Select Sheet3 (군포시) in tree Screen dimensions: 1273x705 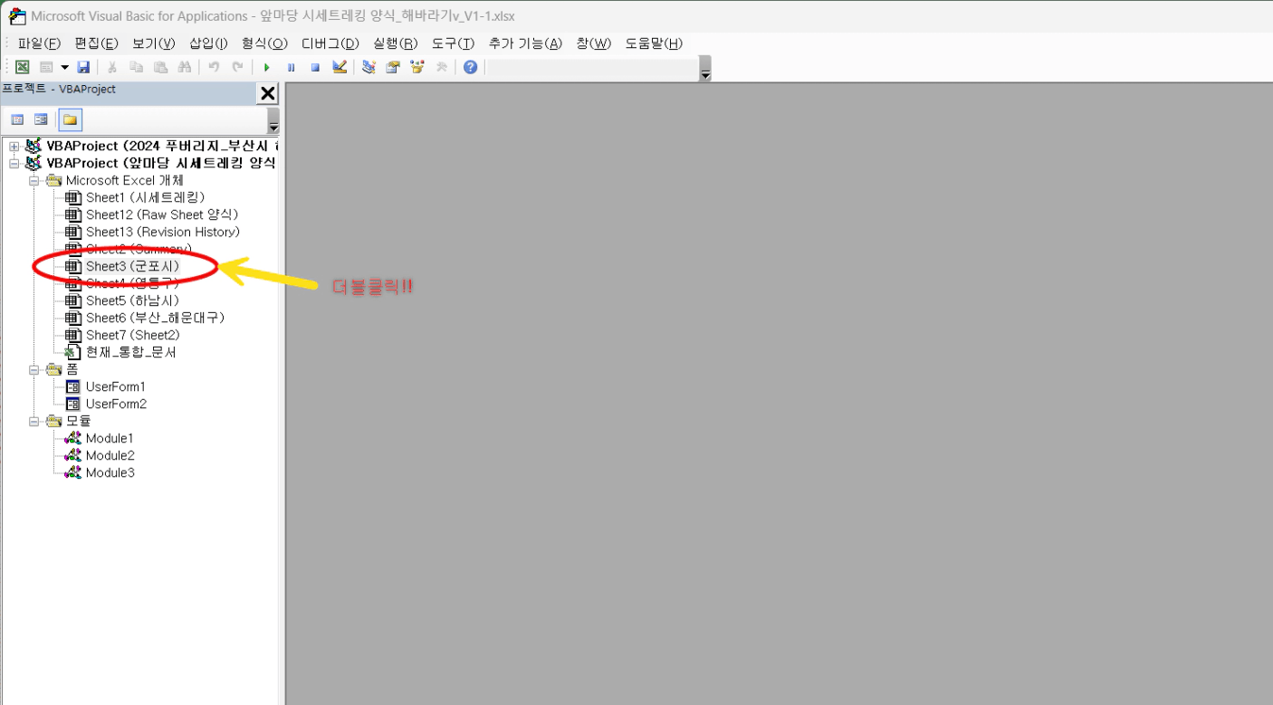[x=133, y=267]
